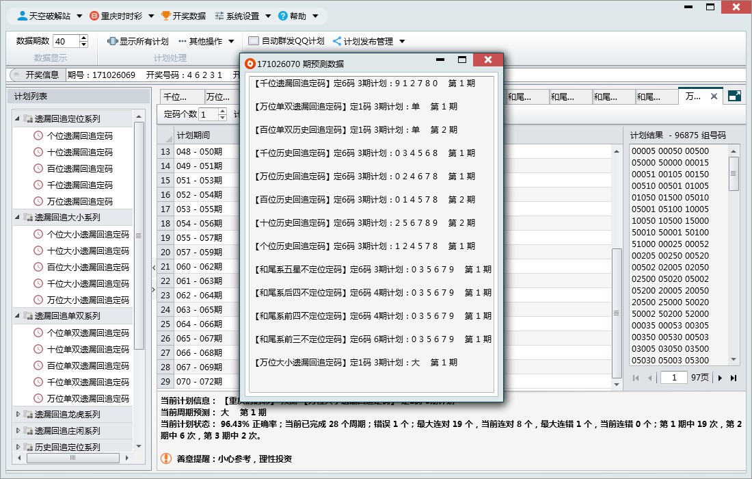Click the green expand icon right of tab bar
This screenshot has height=479, width=752.
coord(734,96)
